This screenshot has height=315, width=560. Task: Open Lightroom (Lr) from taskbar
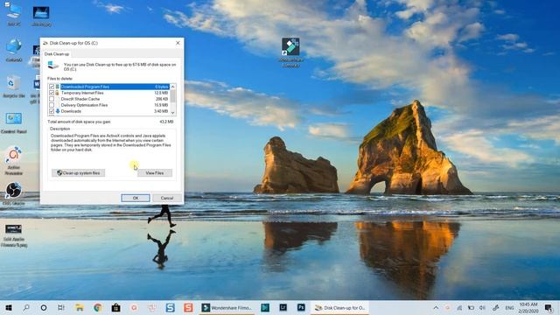click(x=283, y=307)
